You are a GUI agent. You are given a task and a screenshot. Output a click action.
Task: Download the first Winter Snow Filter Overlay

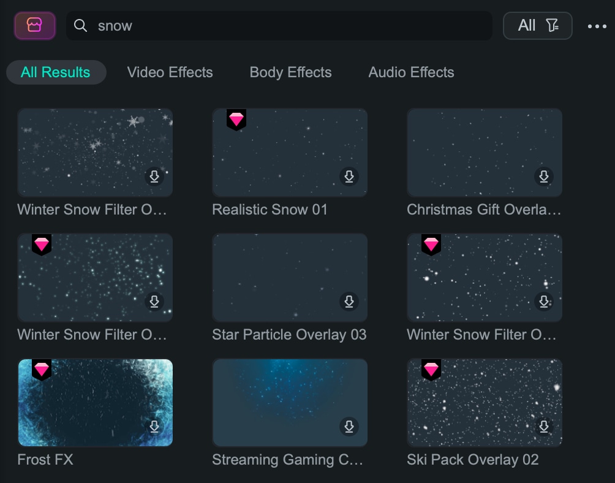click(x=154, y=177)
